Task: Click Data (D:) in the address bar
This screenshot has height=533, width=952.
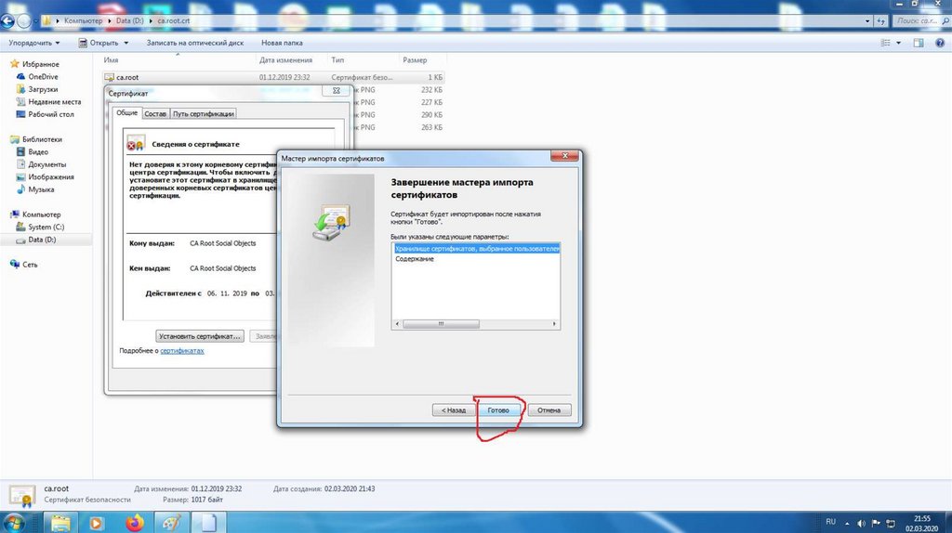Action: [130, 20]
